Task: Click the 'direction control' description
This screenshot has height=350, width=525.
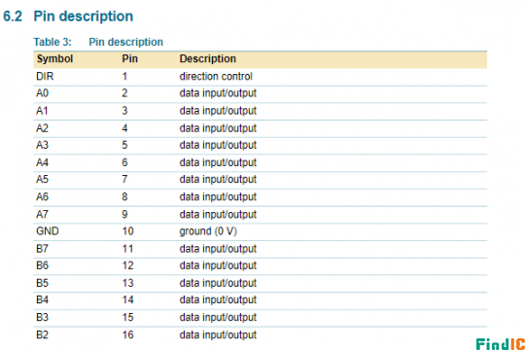Action: point(216,77)
